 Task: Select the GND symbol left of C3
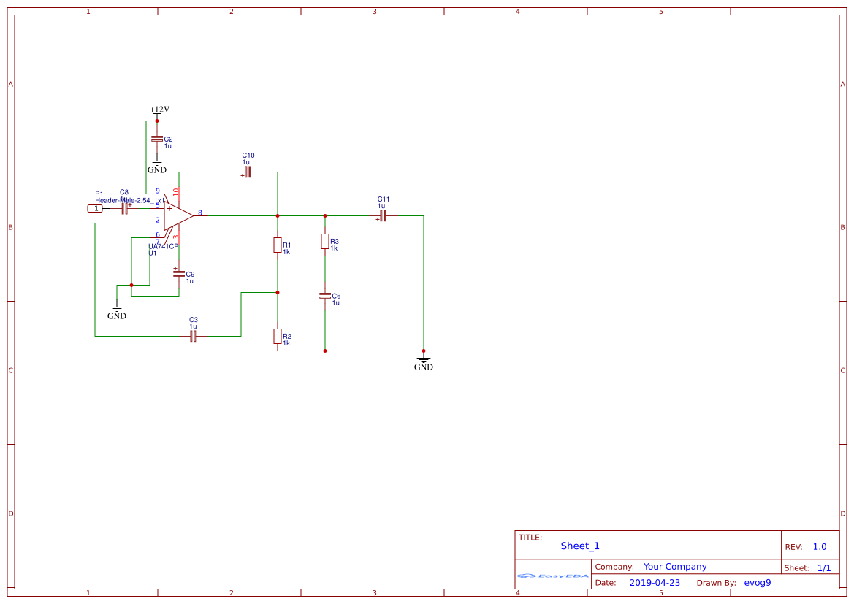click(117, 313)
